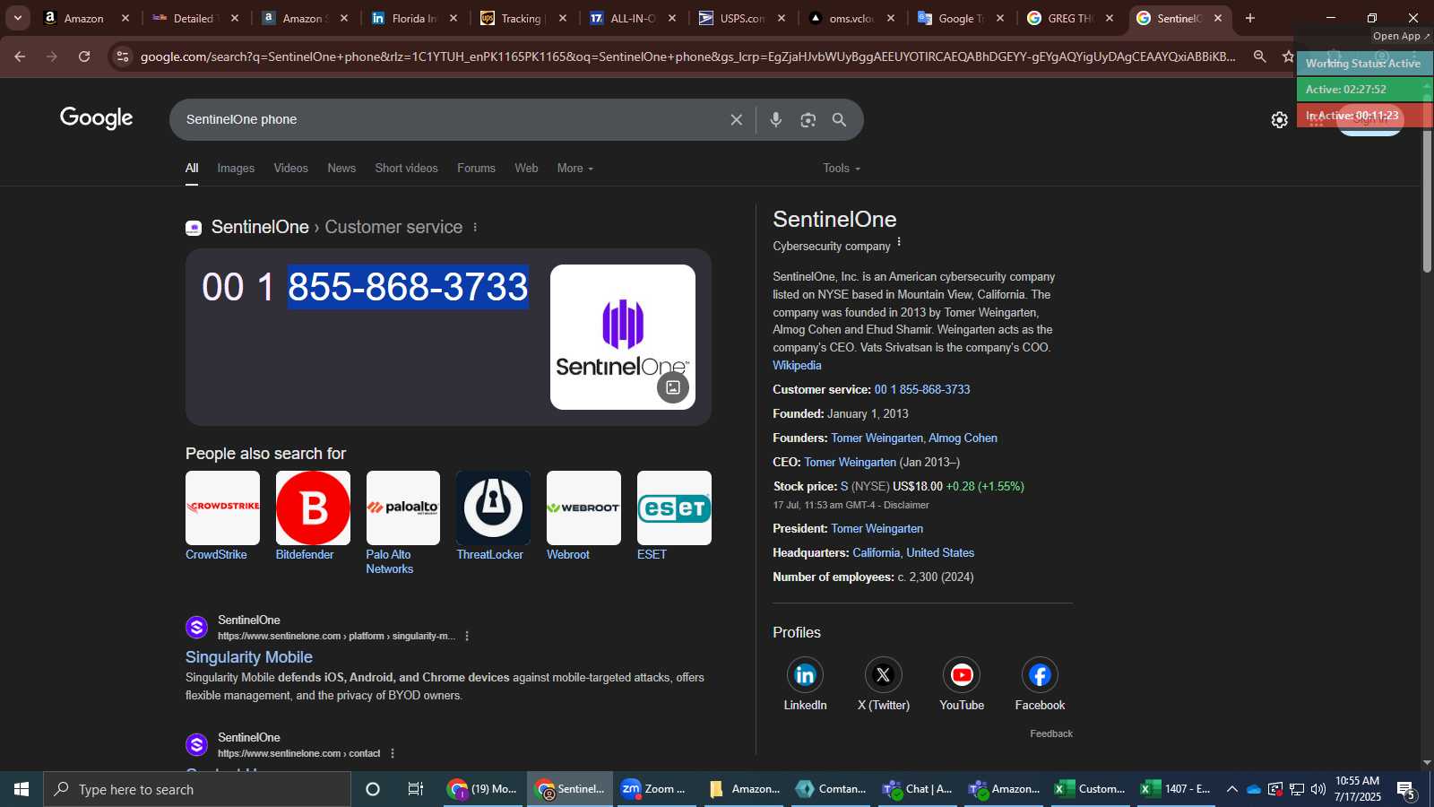Click the browser address bar URL
Screen dimensions: 1434x807
[687, 56]
